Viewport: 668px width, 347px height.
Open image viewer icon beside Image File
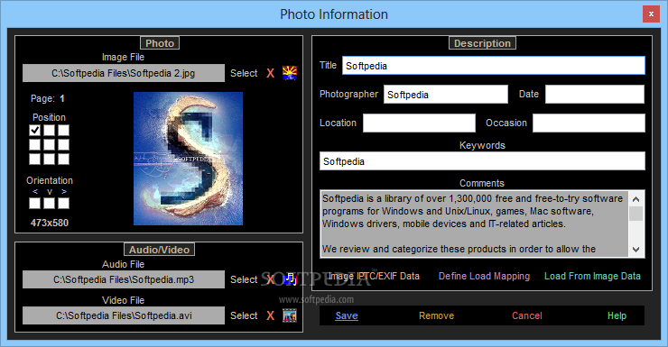pyautogui.click(x=290, y=73)
